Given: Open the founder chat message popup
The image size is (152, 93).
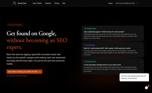Looking at the screenshot, I should 134,77.
